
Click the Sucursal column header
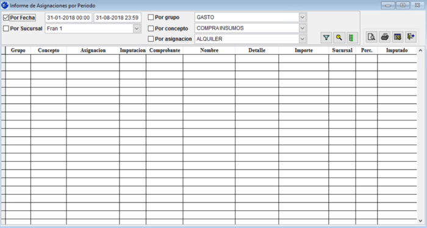342,50
